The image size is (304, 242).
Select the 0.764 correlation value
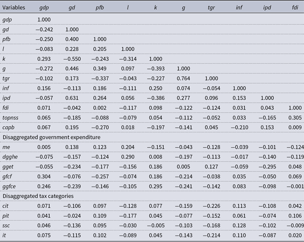[x=183, y=78]
